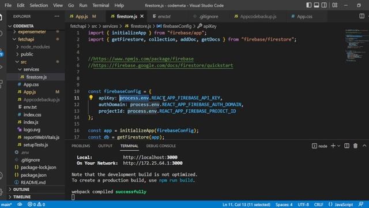Screen dimensions: 369x208
Task: Switch to the .gitignore editor tab
Action: (x=209, y=16)
